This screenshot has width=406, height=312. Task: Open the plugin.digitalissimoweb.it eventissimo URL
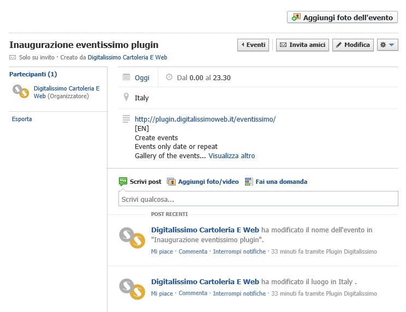[x=205, y=119]
